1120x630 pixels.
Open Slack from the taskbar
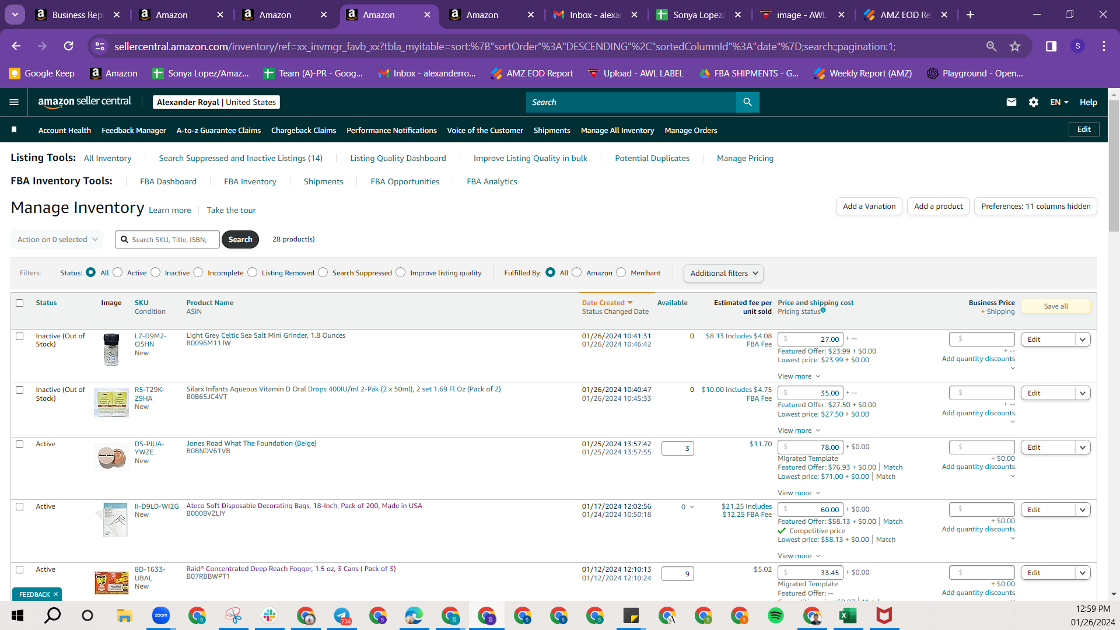(269, 615)
